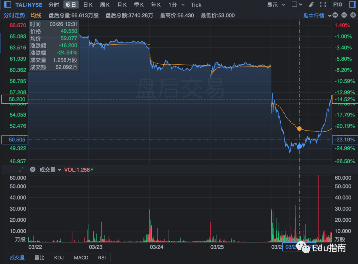Image resolution: width=358 pixels, height=264 pixels.
Task: Switch to the 分时 tab
Action: tap(54, 5)
